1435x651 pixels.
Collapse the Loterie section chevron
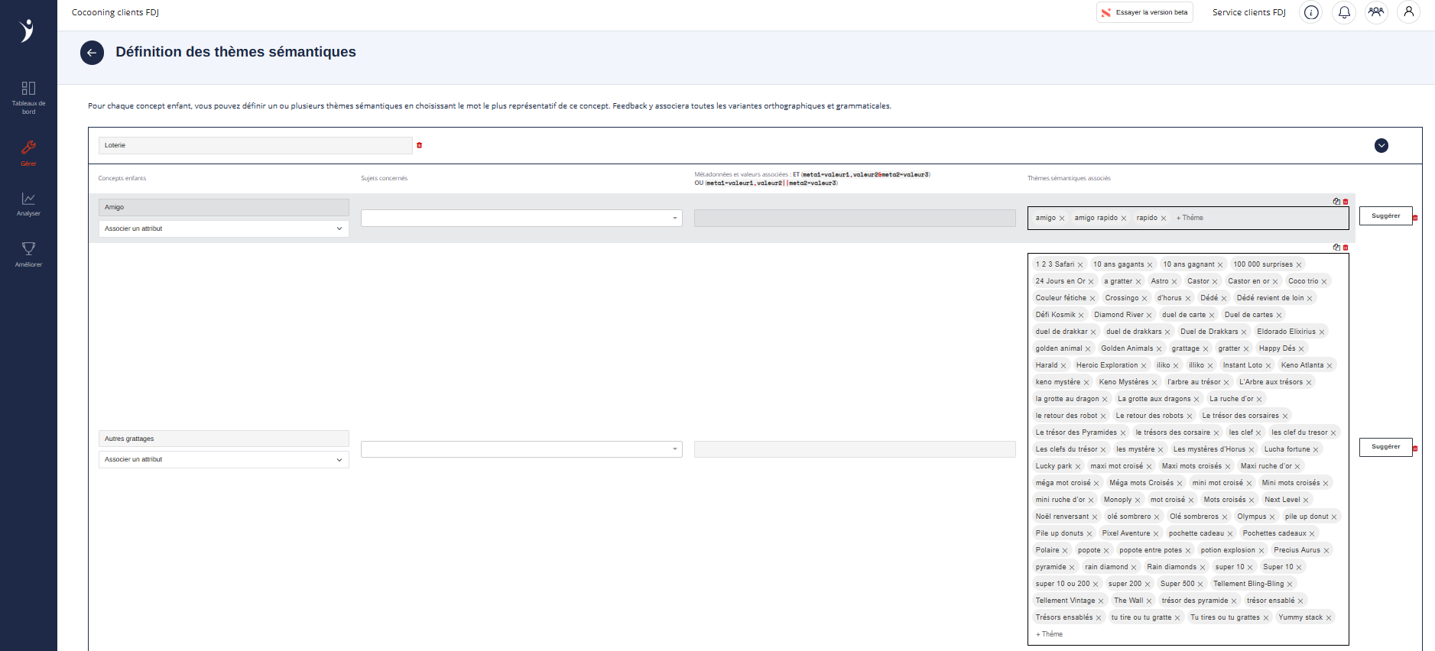[1381, 146]
